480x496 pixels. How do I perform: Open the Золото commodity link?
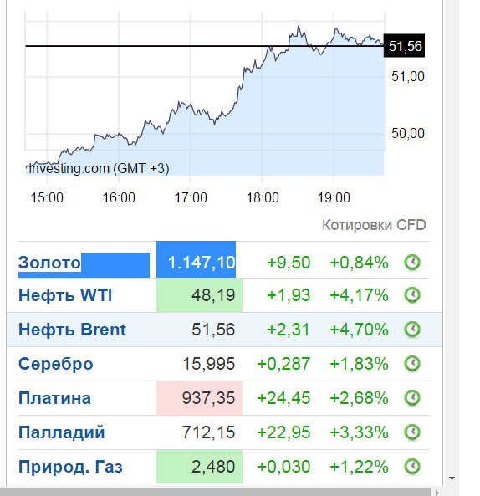49,263
